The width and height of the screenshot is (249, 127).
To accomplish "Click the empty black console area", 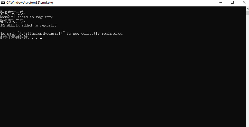I will coord(123,83).
